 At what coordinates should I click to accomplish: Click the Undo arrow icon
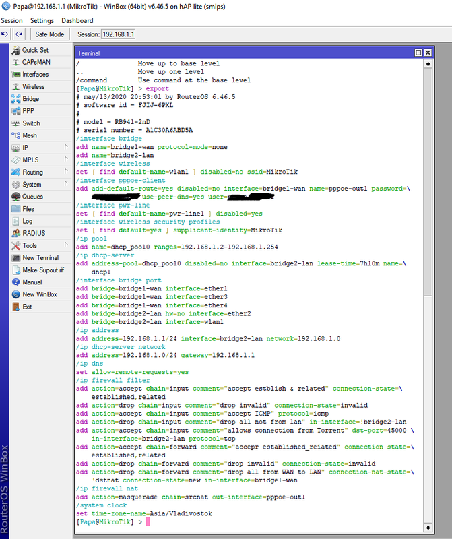click(x=5, y=34)
